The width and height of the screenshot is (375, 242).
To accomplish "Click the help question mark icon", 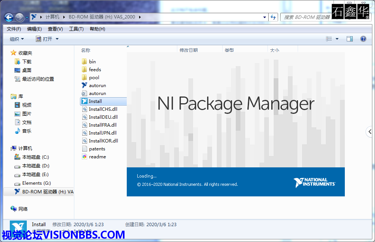I will pyautogui.click(x=363, y=39).
